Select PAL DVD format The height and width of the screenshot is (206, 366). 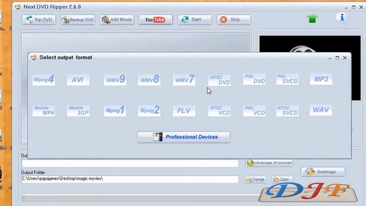coord(254,80)
